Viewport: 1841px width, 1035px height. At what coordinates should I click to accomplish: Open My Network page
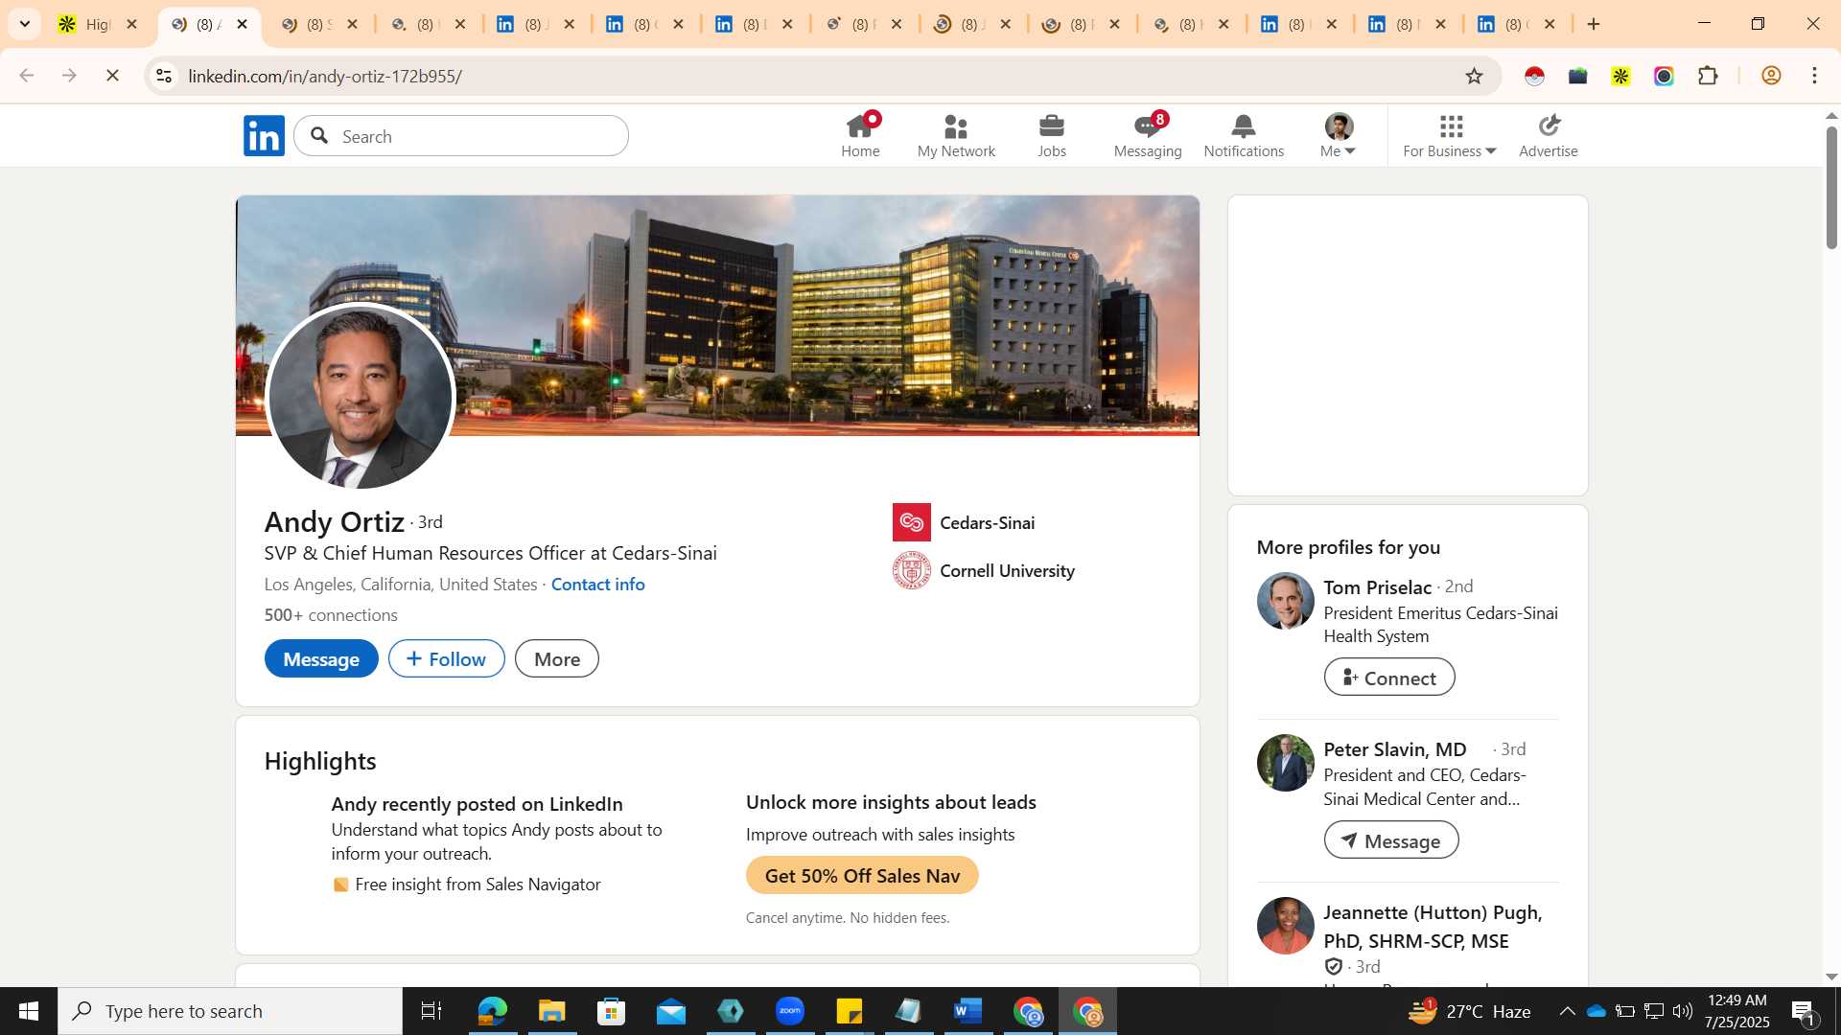point(956,135)
